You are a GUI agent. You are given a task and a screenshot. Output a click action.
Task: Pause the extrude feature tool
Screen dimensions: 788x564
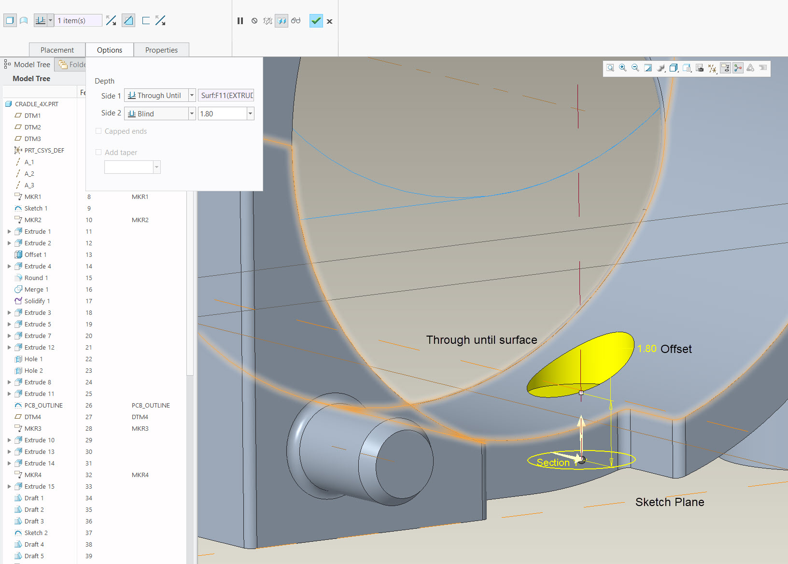[240, 21]
